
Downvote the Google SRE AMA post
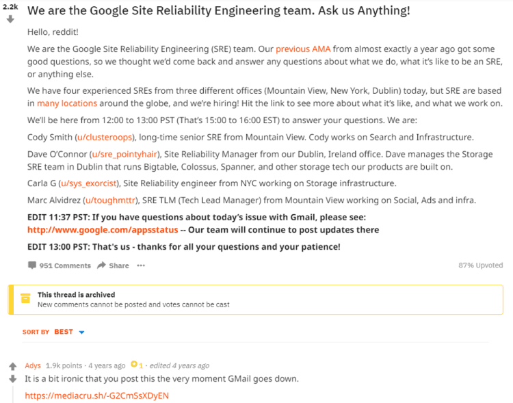(10, 19)
